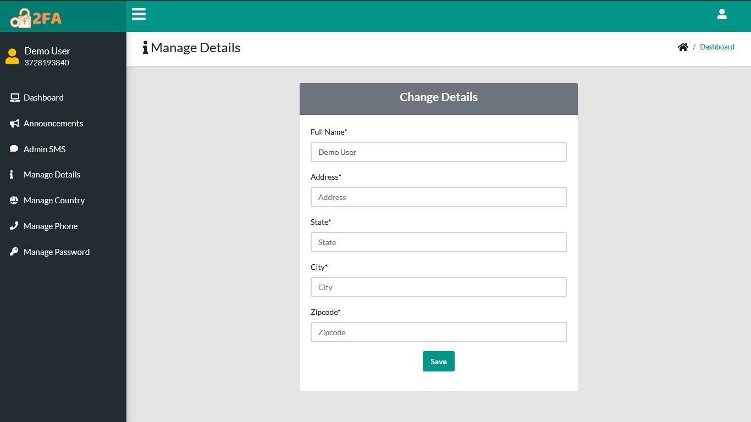Viewport: 751px width, 422px height.
Task: Click into the Address field
Action: pyautogui.click(x=439, y=197)
